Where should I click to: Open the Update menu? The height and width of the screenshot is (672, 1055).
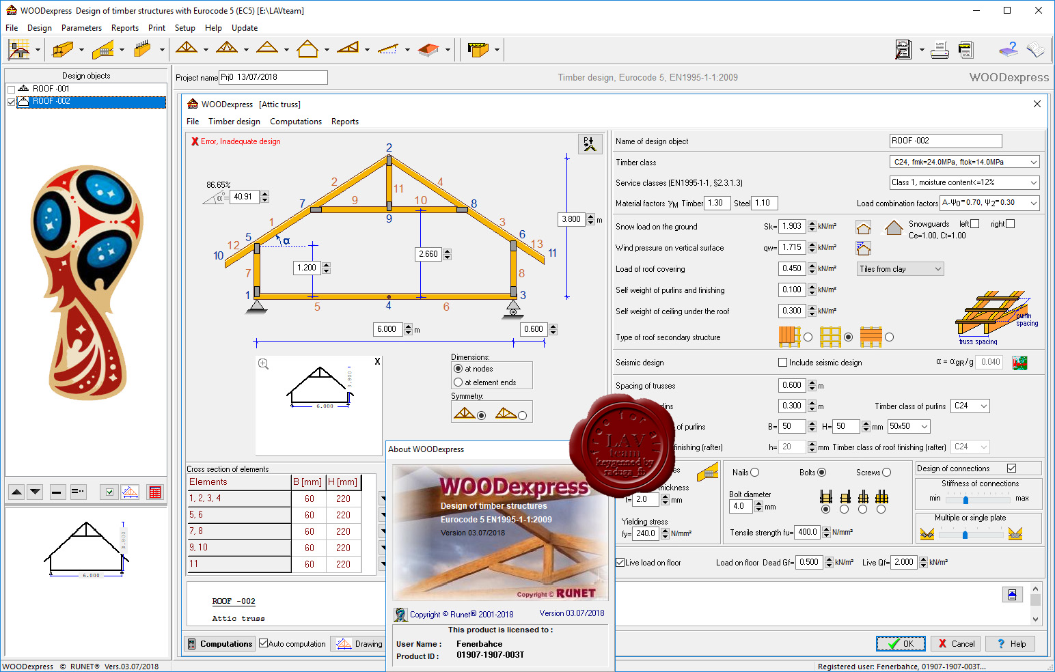click(x=245, y=28)
